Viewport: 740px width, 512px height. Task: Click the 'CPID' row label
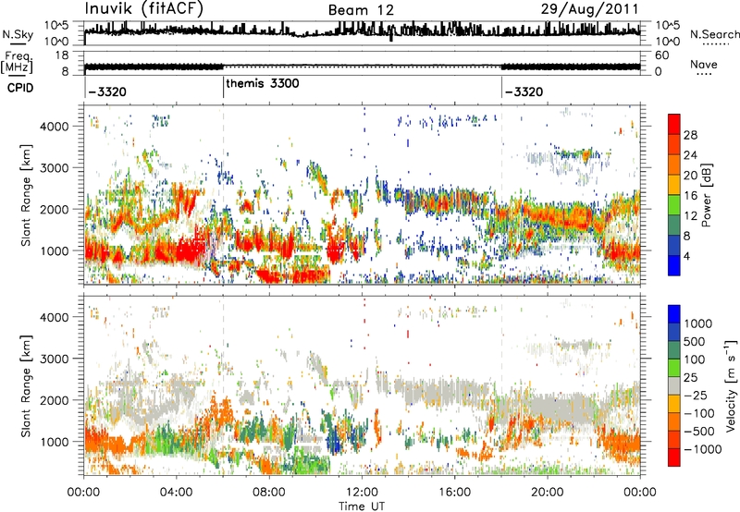pyautogui.click(x=20, y=88)
